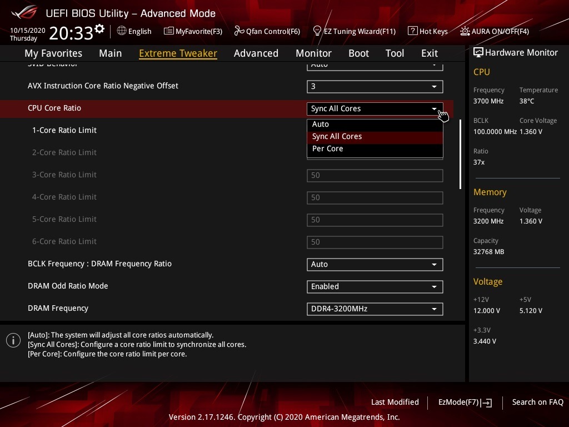
Task: Click the Hot Keys label
Action: pyautogui.click(x=433, y=31)
